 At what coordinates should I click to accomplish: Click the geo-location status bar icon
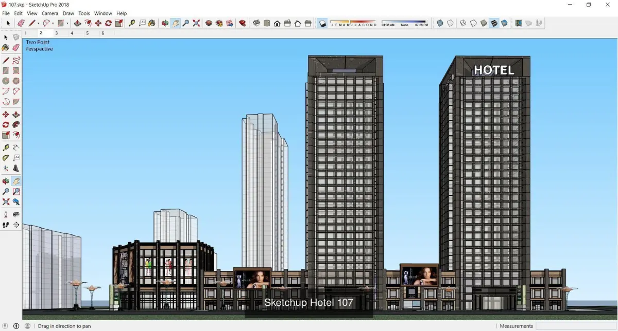coord(6,326)
